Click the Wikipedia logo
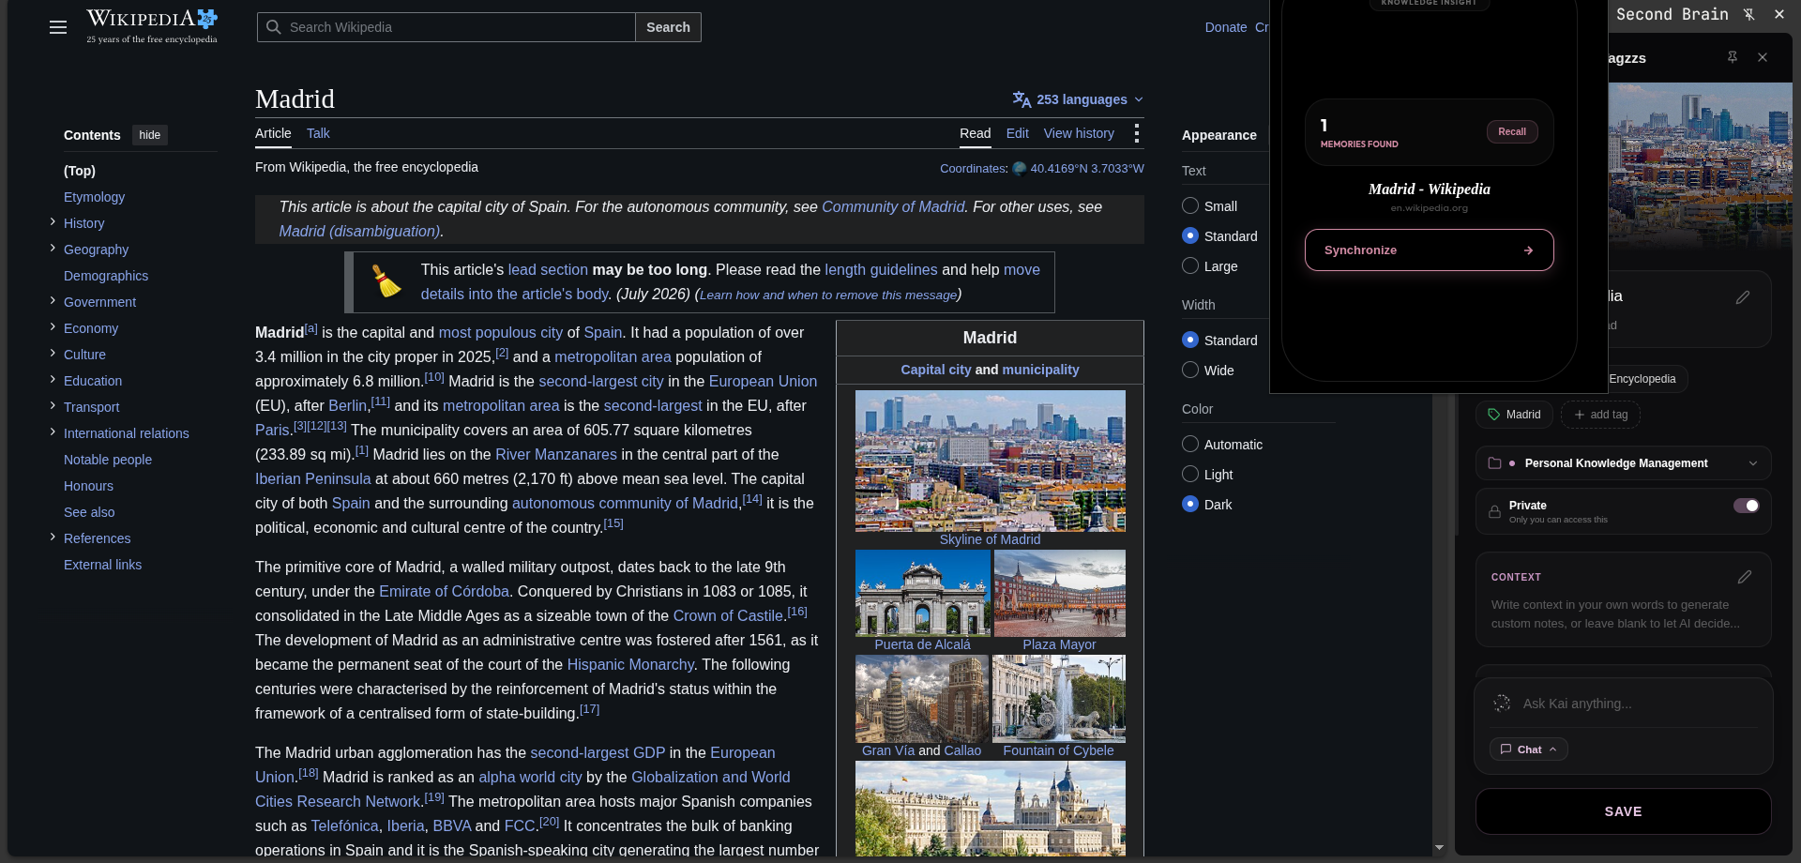Screen dimensions: 1801x863 (x=152, y=26)
